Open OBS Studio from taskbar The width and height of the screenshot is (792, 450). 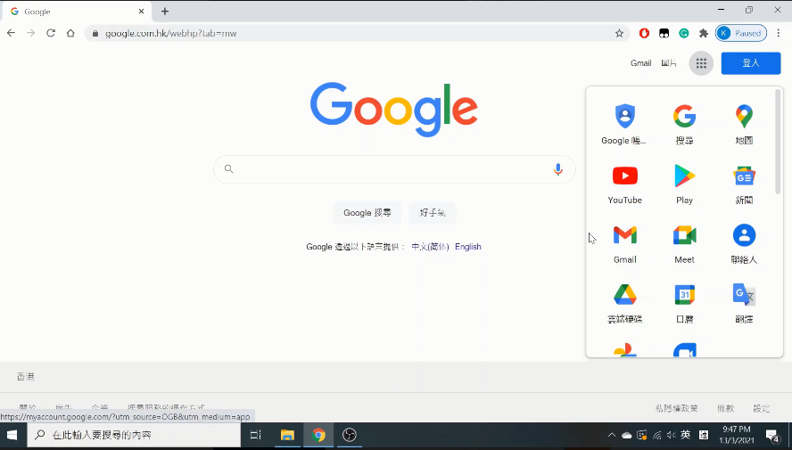(350, 435)
